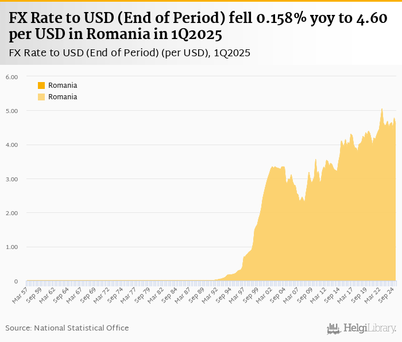Image resolution: width=402 pixels, height=342 pixels.
Task: Click the dark orange Romania legend swatch
Action: tap(41, 85)
